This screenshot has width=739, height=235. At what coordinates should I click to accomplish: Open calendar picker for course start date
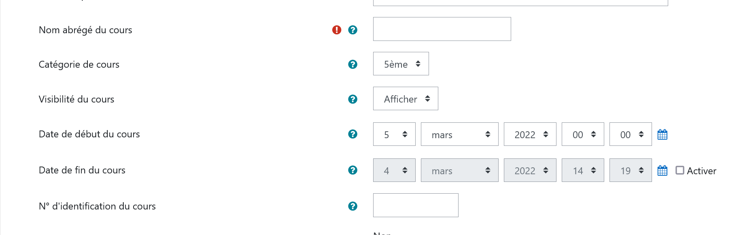point(663,135)
